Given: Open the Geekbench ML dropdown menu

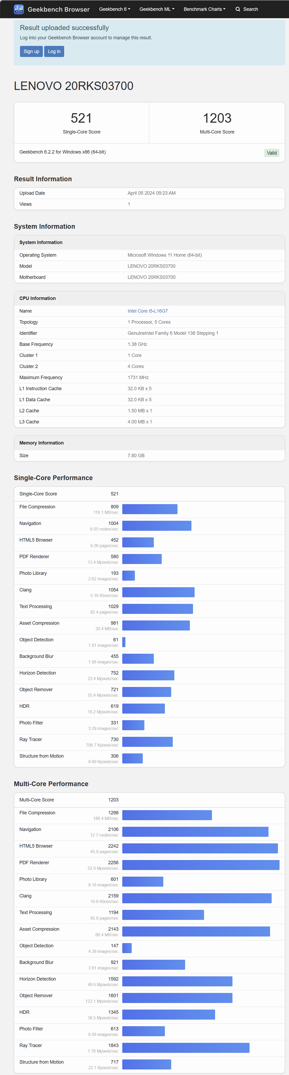Looking at the screenshot, I should [157, 9].
